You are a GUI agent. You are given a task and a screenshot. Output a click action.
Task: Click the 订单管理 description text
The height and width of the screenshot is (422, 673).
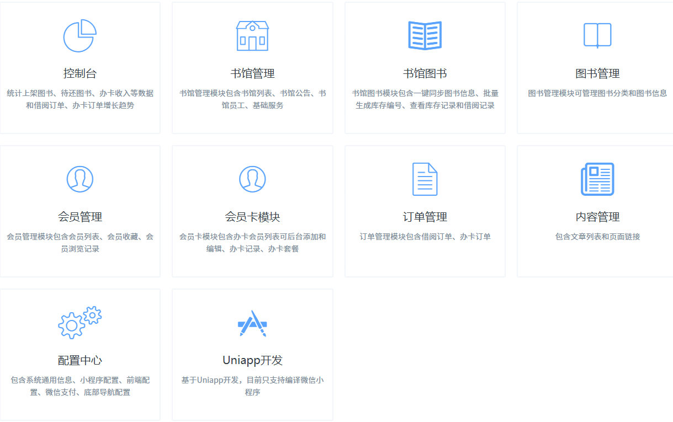(425, 237)
